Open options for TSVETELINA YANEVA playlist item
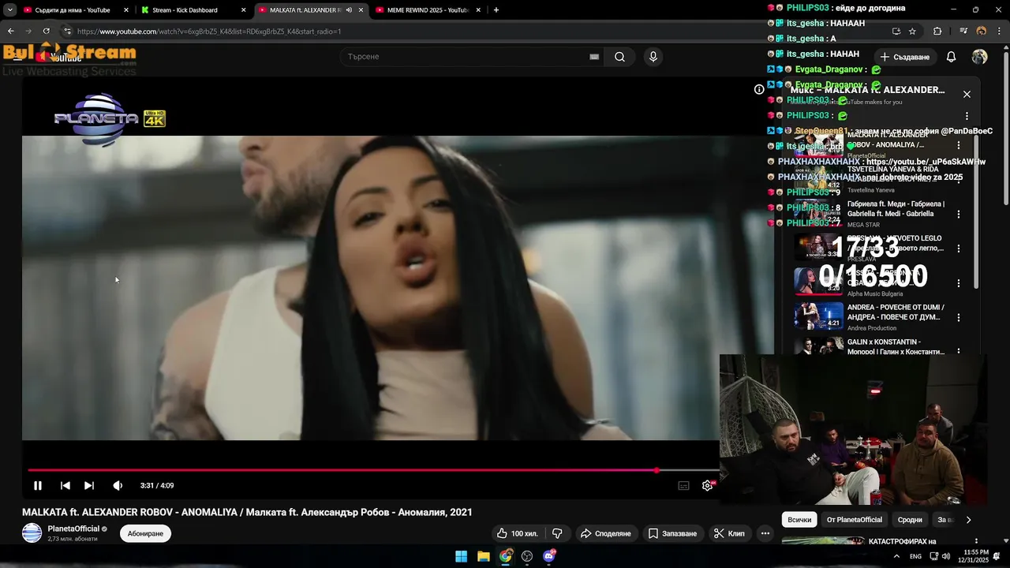1010x568 pixels. [x=959, y=179]
